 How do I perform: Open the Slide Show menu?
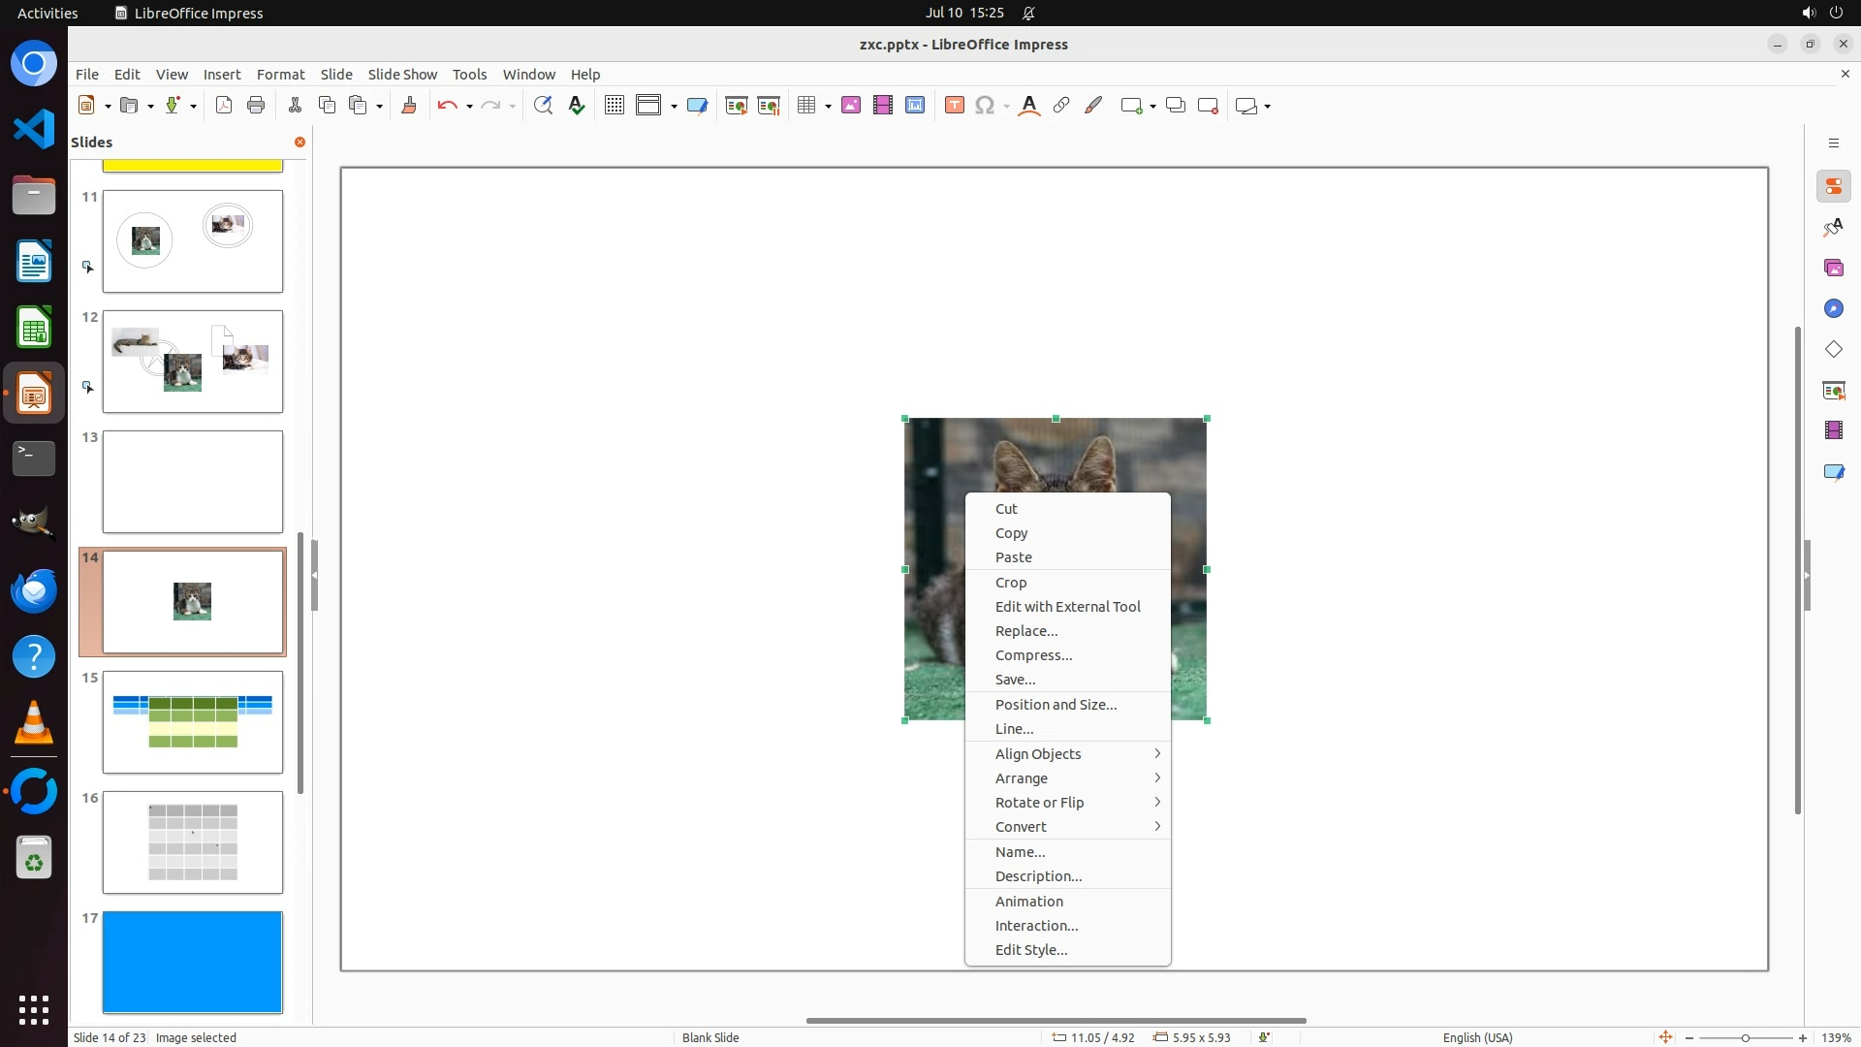[x=402, y=75]
